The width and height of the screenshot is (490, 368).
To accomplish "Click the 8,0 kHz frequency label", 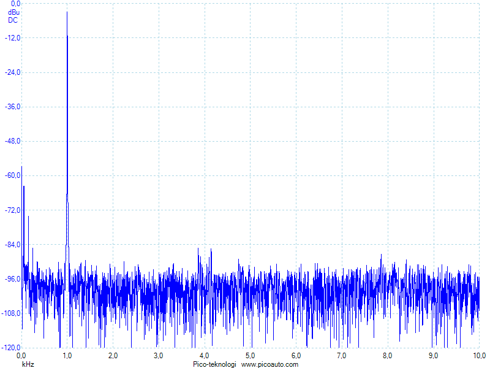I will [x=388, y=356].
